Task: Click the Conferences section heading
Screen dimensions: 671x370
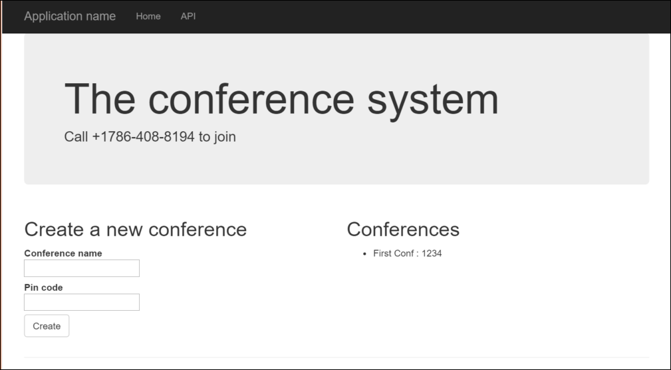Action: pos(403,230)
